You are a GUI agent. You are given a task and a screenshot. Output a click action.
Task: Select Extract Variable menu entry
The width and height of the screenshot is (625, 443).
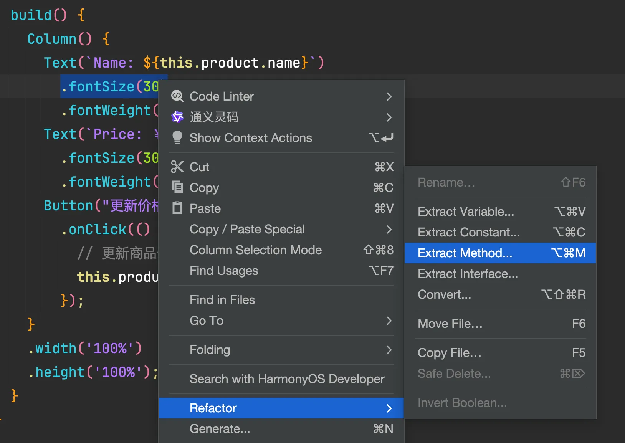(465, 212)
